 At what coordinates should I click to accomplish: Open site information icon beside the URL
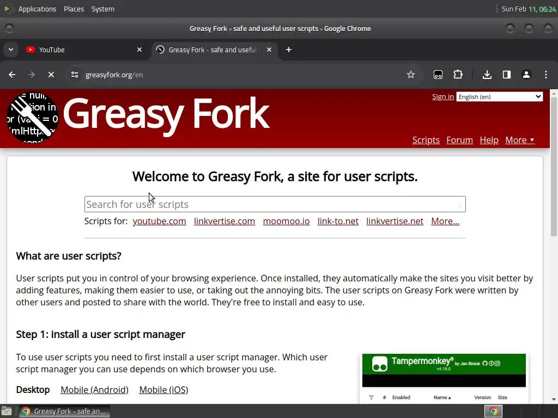coord(74,75)
